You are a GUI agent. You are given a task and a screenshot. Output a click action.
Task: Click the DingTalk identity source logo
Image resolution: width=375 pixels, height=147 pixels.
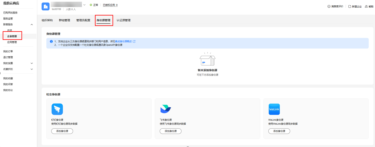57,109
